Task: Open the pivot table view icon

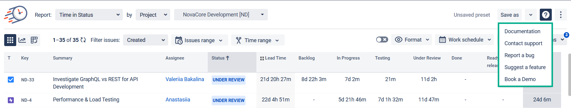Action: [x=34, y=40]
